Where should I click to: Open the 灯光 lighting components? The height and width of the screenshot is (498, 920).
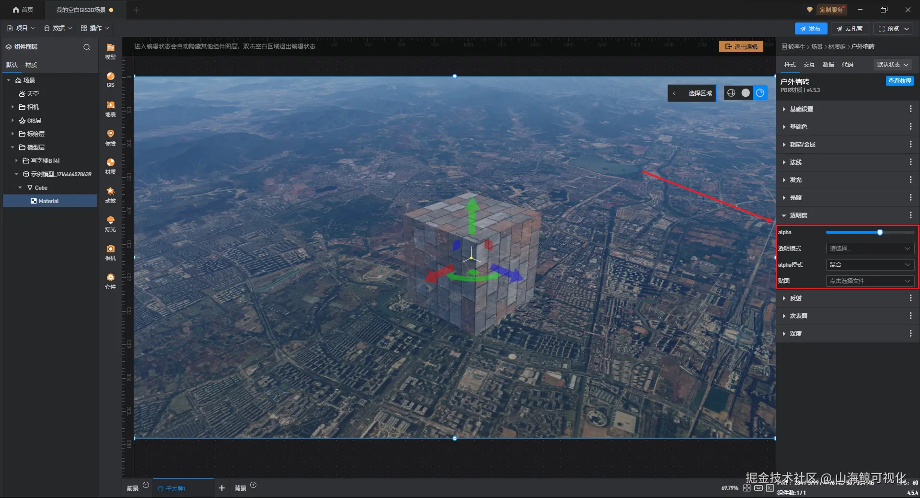point(110,224)
